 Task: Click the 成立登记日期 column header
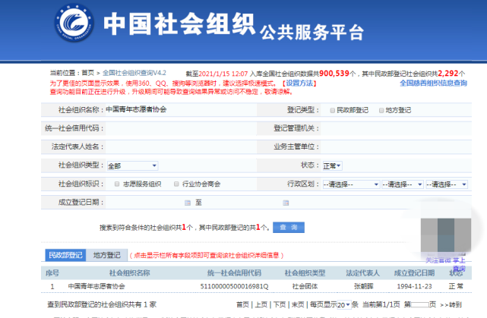[414, 273]
